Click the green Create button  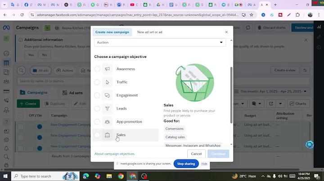coord(28,103)
